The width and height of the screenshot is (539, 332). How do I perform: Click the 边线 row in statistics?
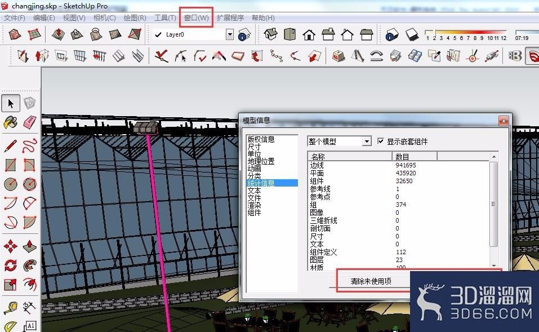point(399,166)
